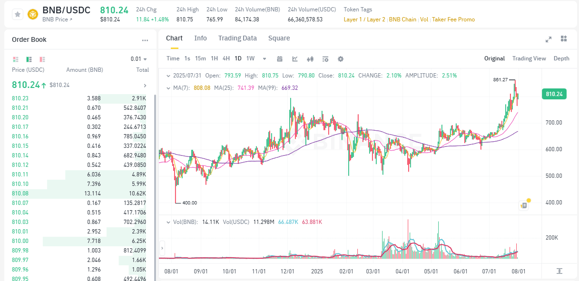
Task: Select order book price 810.23
Action: pyautogui.click(x=20, y=98)
